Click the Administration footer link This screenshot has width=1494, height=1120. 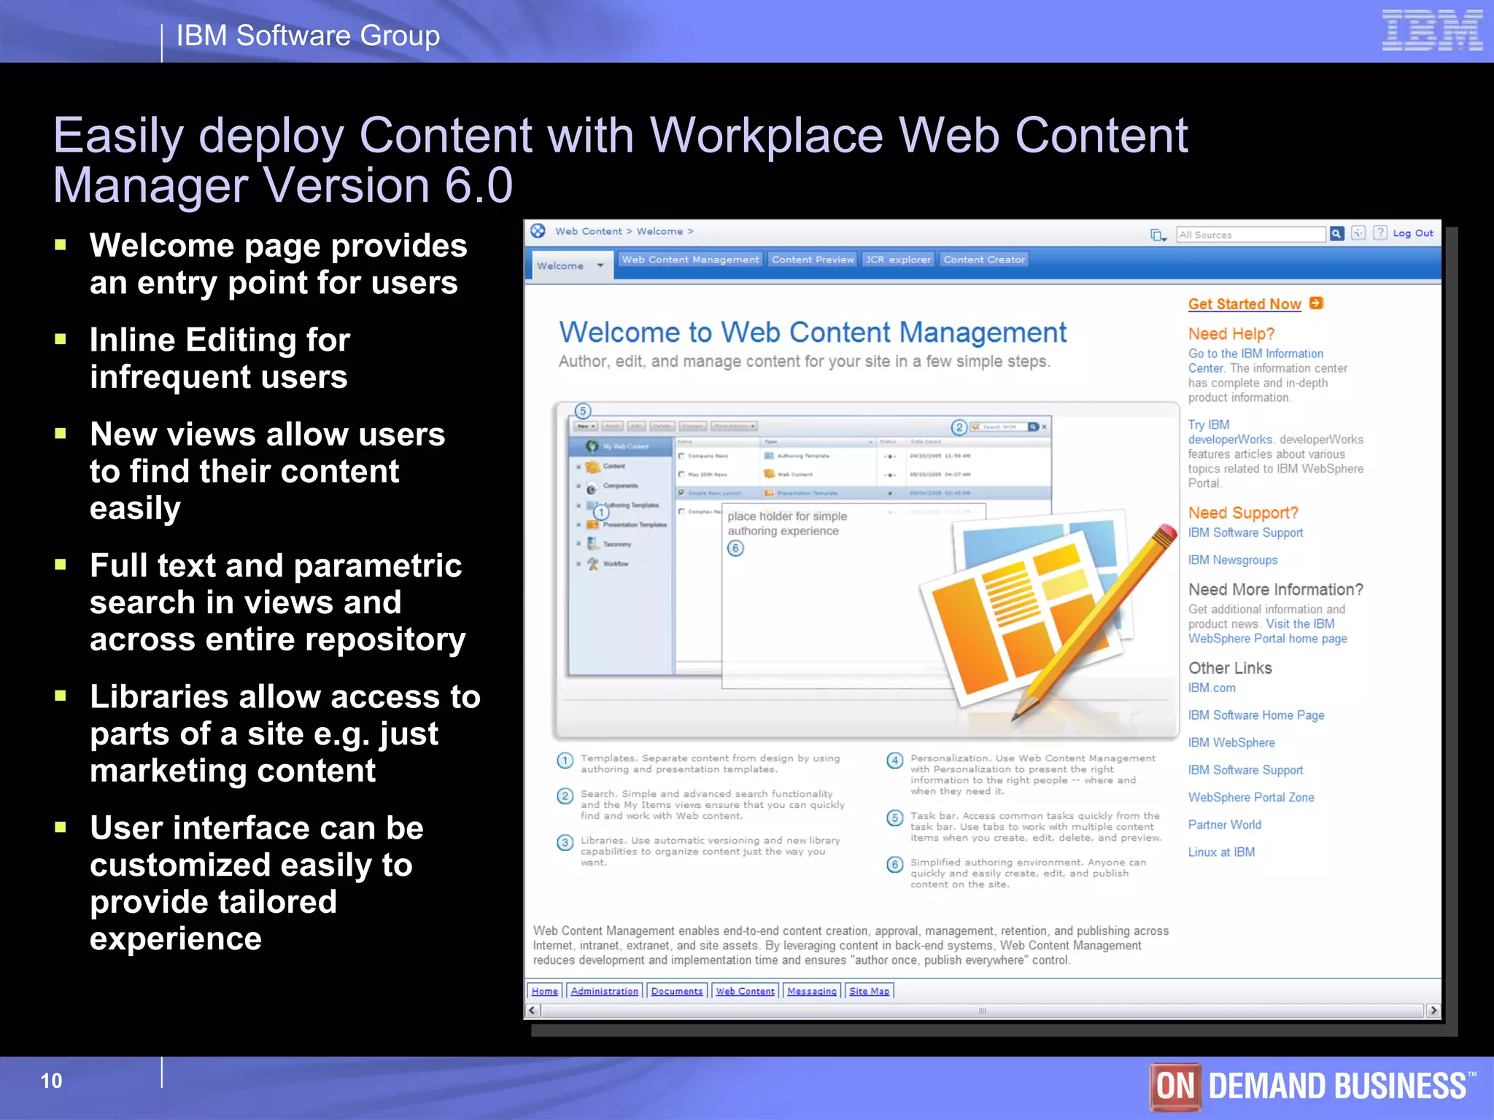pyautogui.click(x=604, y=991)
